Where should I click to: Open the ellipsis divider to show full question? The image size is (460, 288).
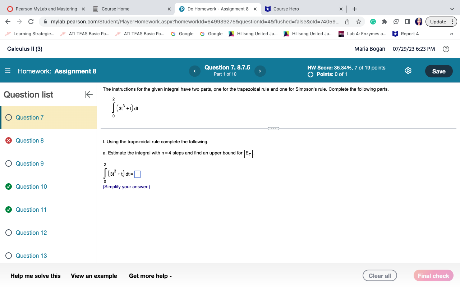pos(273,129)
